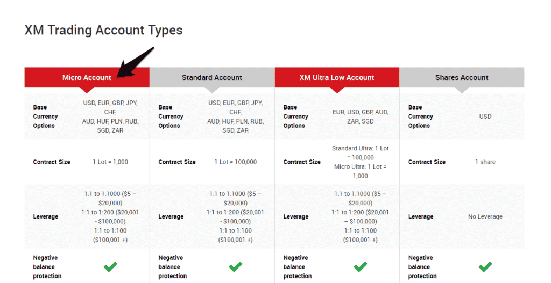Click Micro Account 'Leverage' label
This screenshot has height=283, width=551.
(x=46, y=217)
